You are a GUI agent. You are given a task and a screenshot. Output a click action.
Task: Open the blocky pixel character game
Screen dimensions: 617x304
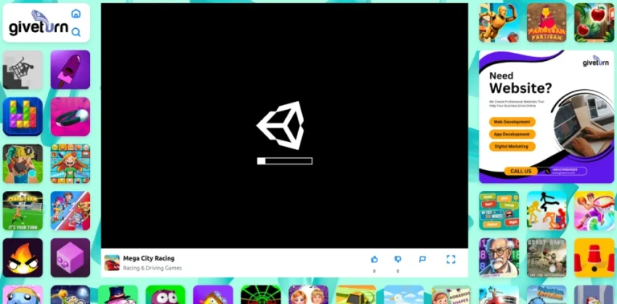pos(22,164)
